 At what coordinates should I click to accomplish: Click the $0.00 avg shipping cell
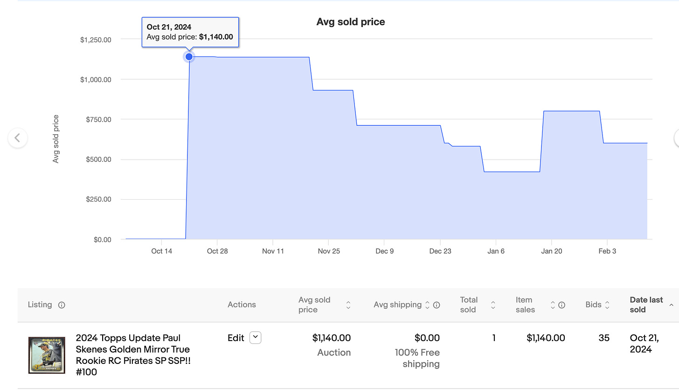pos(427,338)
